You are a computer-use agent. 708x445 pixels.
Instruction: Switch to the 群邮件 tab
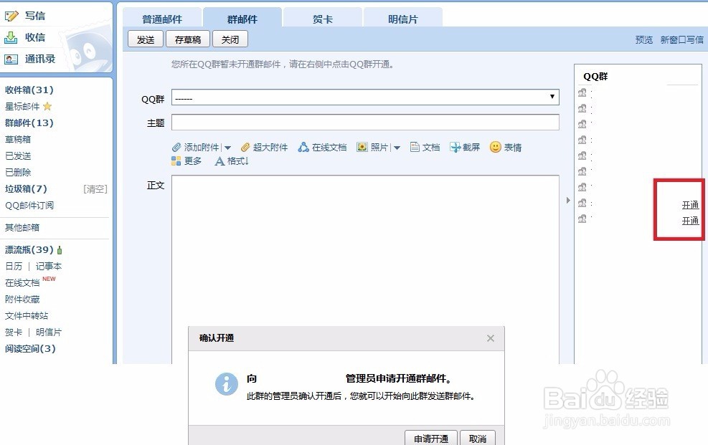pos(242,19)
